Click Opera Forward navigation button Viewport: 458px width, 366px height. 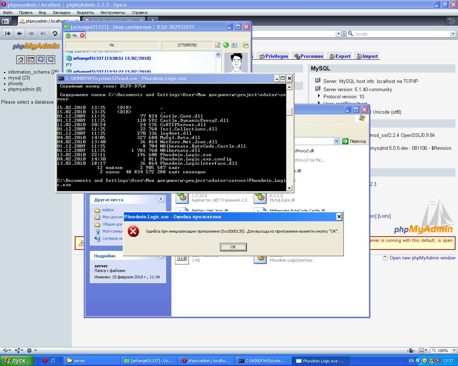(x=31, y=34)
